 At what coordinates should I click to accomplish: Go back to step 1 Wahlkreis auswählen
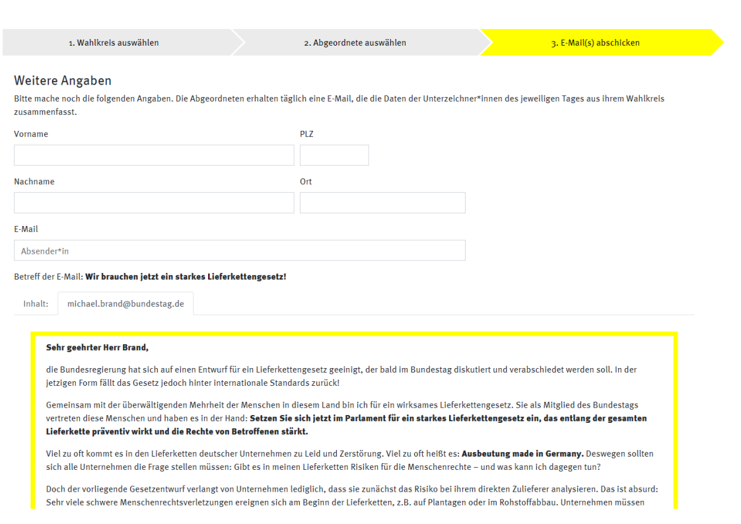click(x=114, y=43)
